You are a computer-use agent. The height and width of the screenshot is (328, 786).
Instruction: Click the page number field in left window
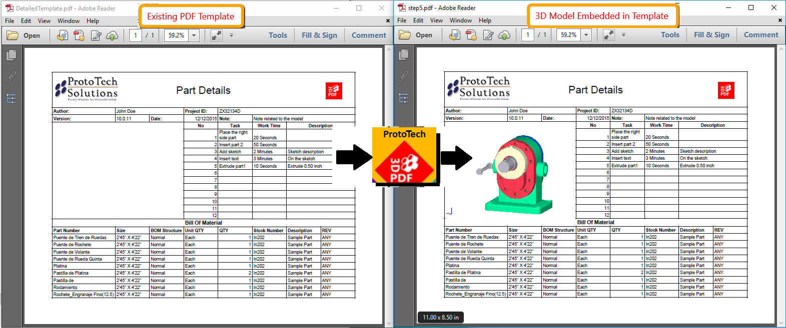click(136, 35)
